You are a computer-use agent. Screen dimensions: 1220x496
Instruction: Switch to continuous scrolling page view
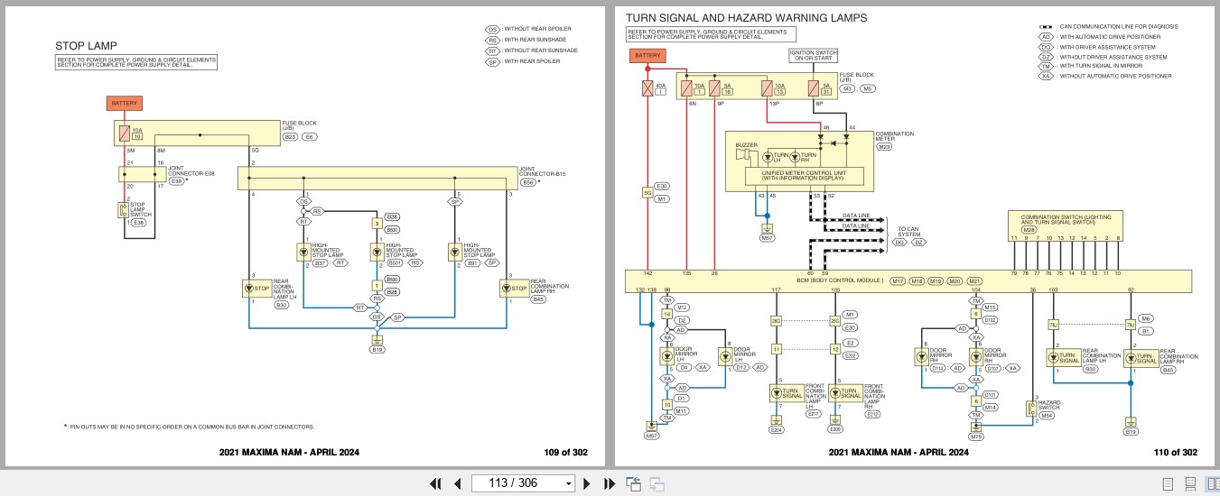coord(1189,484)
